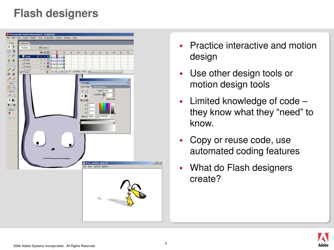Viewport: 334px width, 250px height.
Task: Open the G value slider arrow
Action: (96, 109)
